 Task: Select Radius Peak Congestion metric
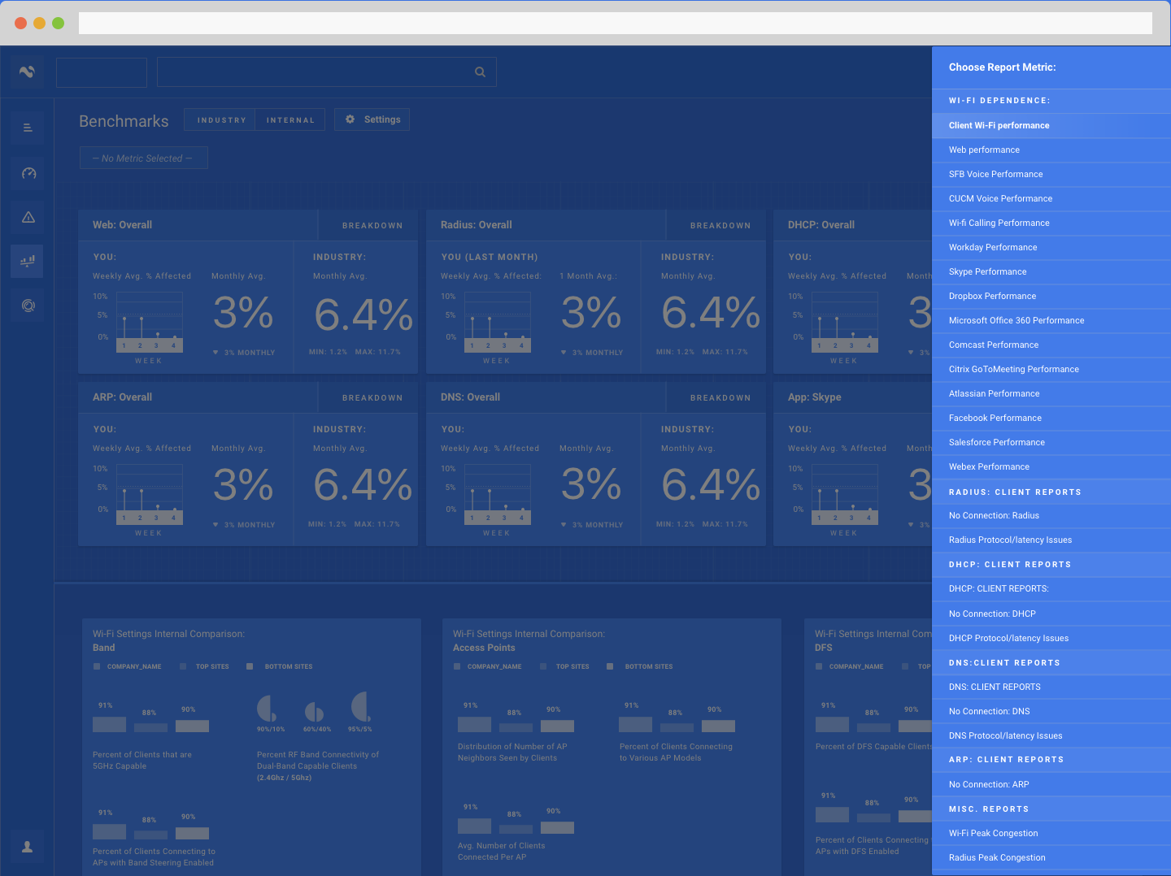1051,857
